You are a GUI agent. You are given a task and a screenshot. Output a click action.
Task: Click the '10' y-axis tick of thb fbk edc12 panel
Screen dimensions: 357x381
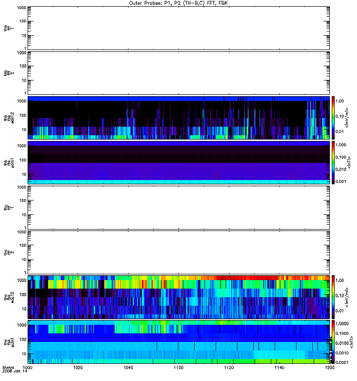point(24,130)
